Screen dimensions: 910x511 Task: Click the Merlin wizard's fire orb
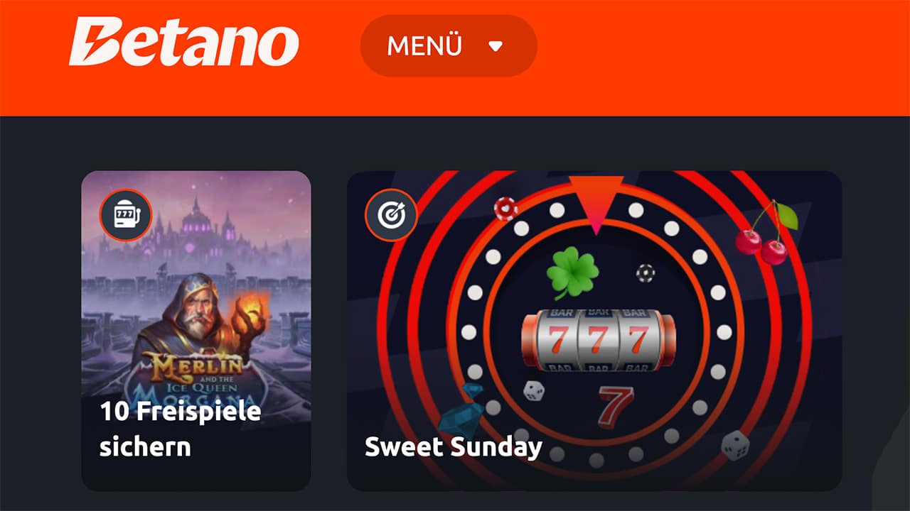251,310
